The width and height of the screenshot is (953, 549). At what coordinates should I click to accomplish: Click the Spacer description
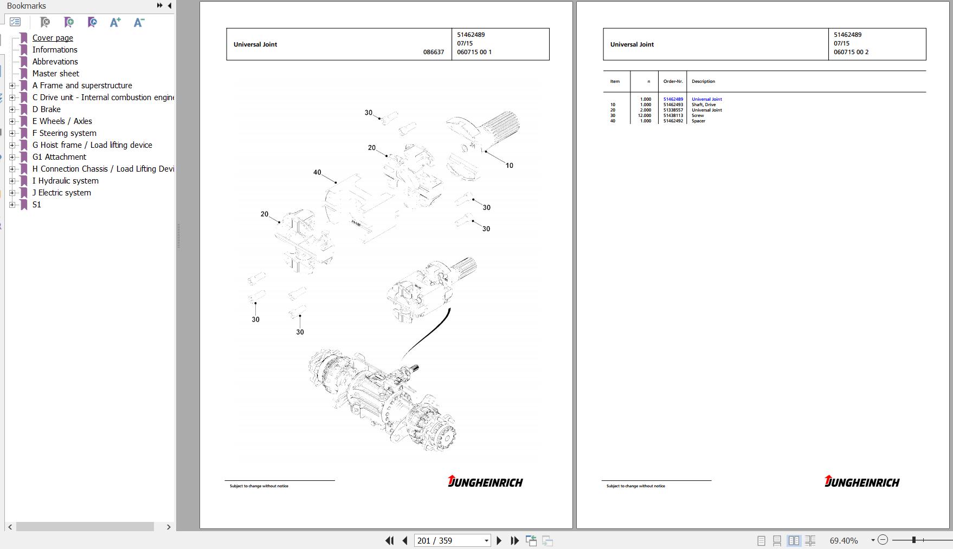(x=698, y=121)
